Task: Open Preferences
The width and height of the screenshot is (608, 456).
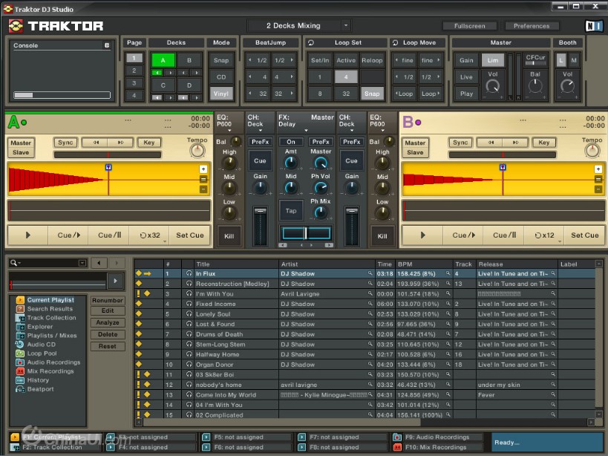Action: 532,26
